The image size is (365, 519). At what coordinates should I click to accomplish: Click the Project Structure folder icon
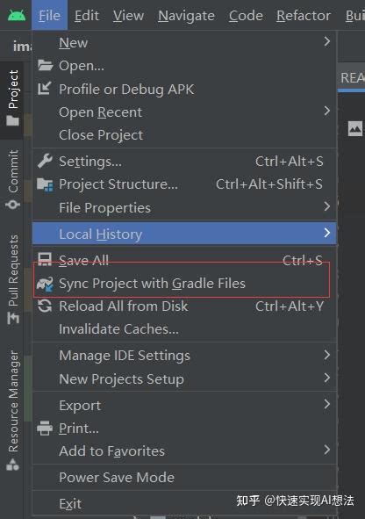pos(45,184)
